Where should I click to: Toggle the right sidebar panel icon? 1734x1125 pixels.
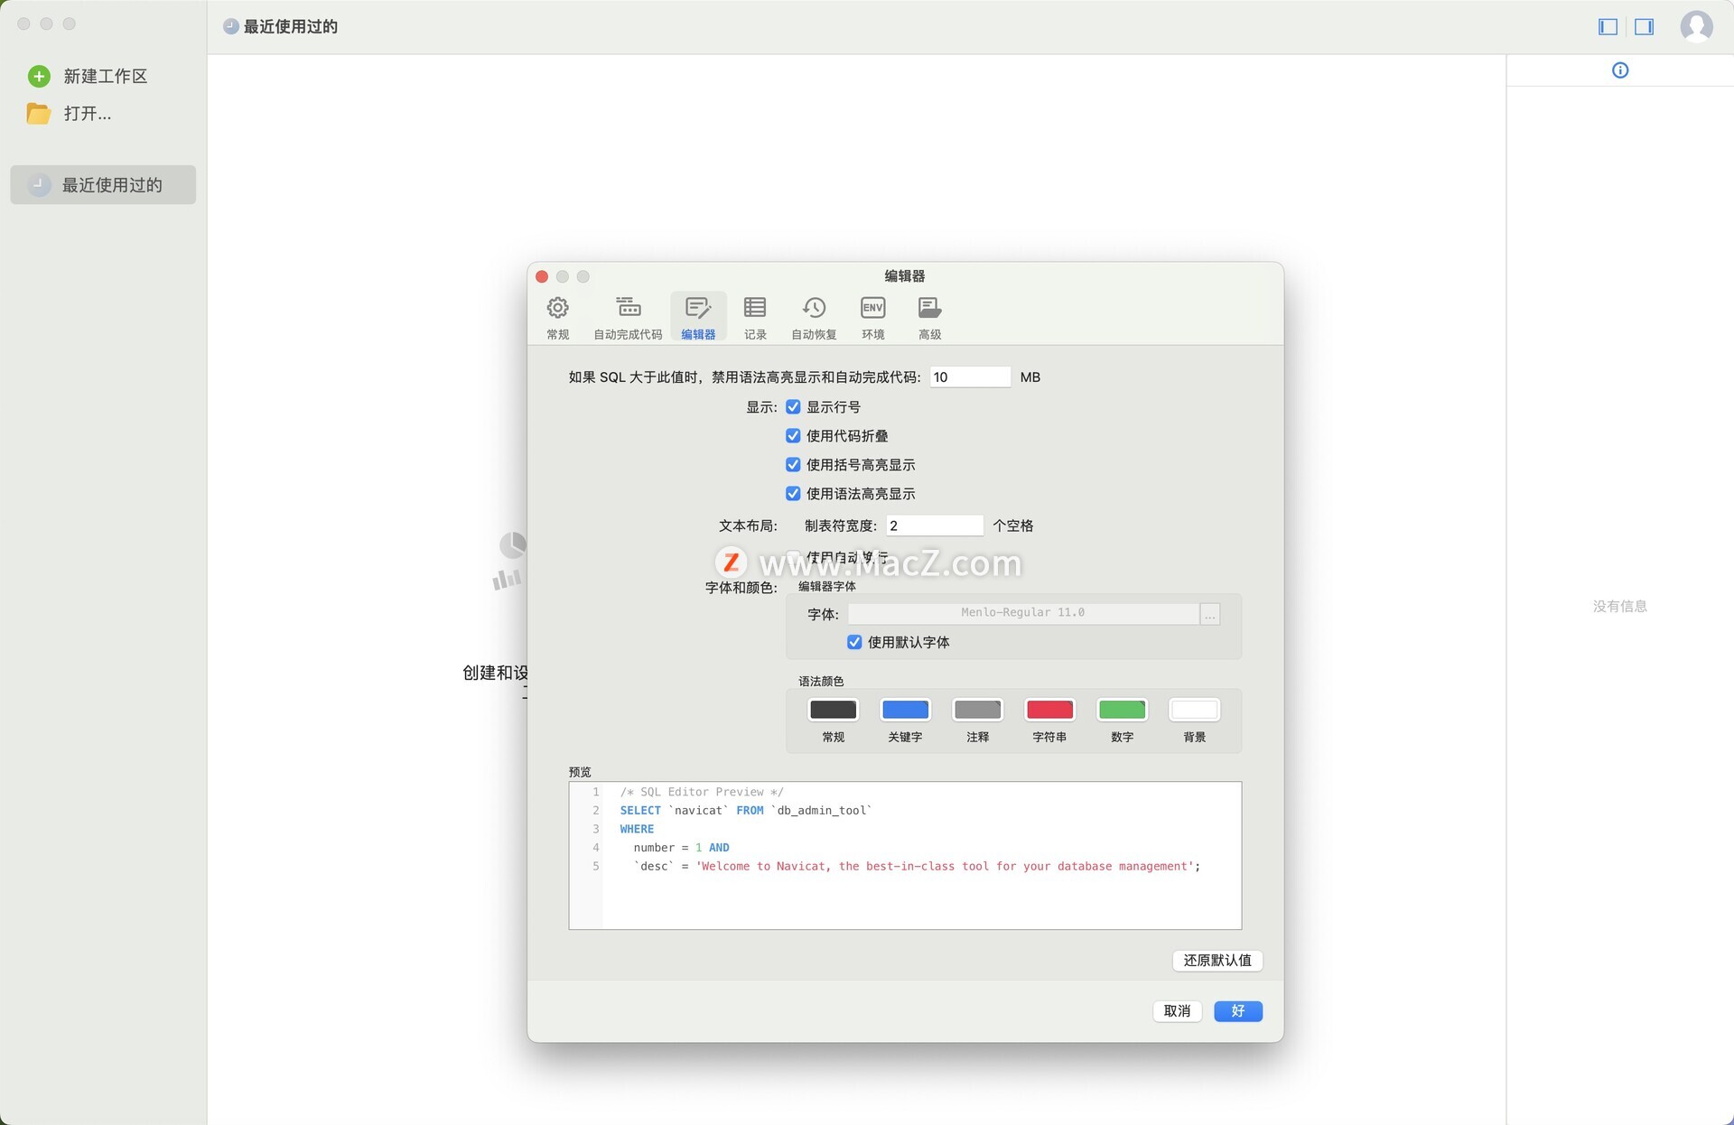coord(1644,27)
